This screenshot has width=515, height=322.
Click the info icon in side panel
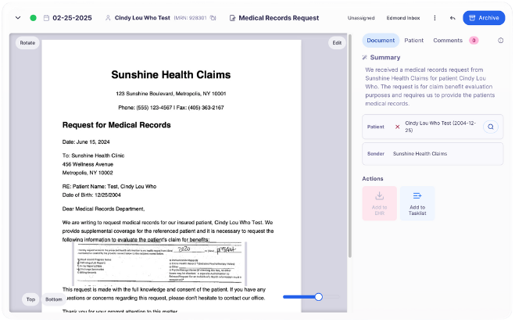(x=500, y=40)
